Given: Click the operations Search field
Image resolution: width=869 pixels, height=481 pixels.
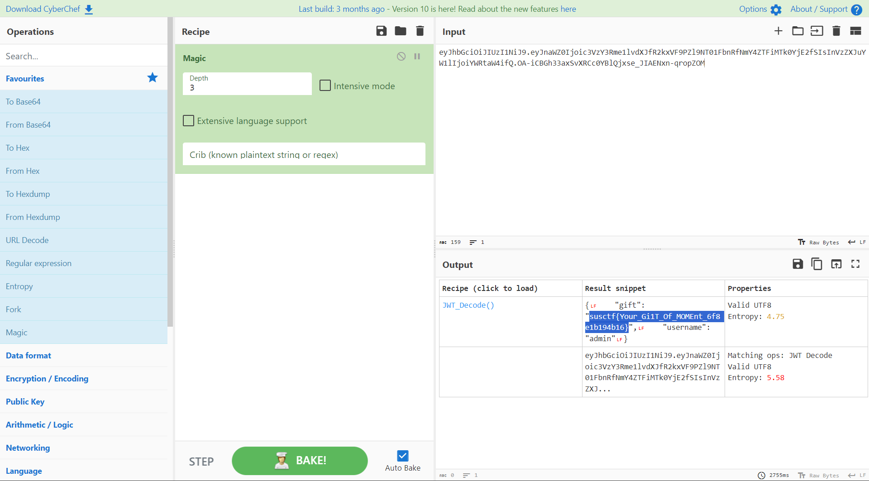Looking at the screenshot, I should click(x=84, y=56).
